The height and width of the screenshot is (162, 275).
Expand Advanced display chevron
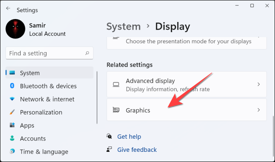coord(258,84)
